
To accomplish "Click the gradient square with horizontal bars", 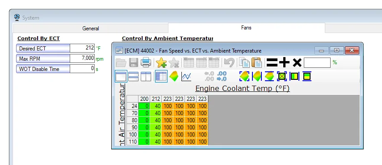I will click(307, 76).
